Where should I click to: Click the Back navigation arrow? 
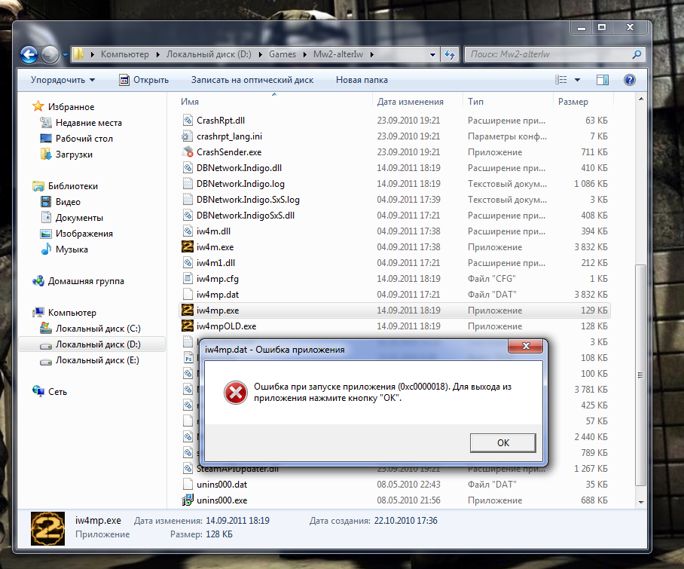[x=29, y=54]
